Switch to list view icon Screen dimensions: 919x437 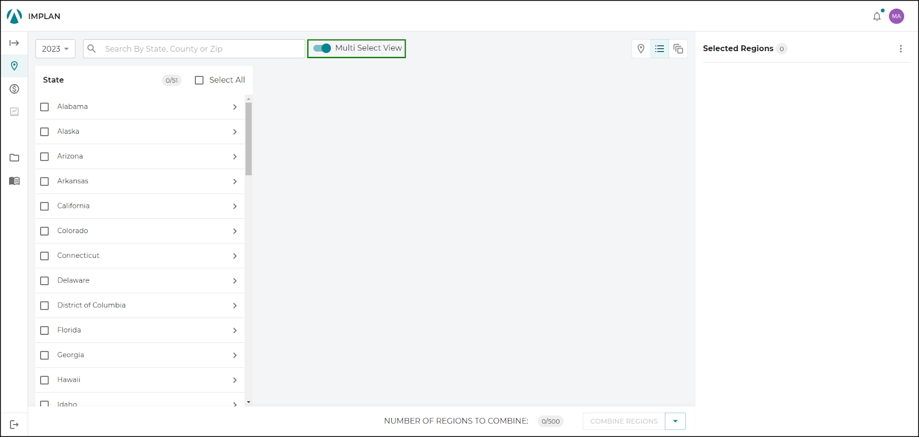click(659, 49)
